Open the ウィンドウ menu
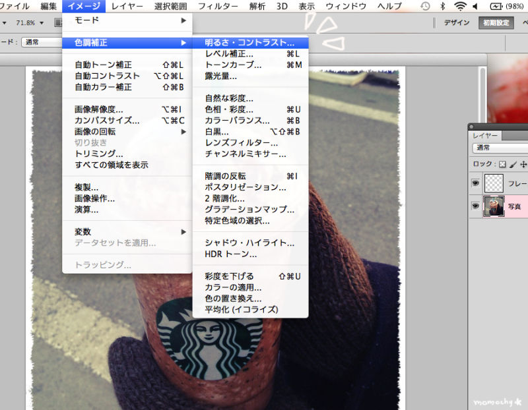Screen dimensions: 528x410 point(346,6)
